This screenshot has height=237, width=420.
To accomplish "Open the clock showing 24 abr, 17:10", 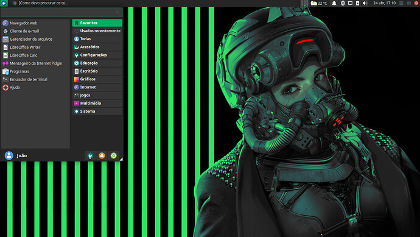I will 384,3.
